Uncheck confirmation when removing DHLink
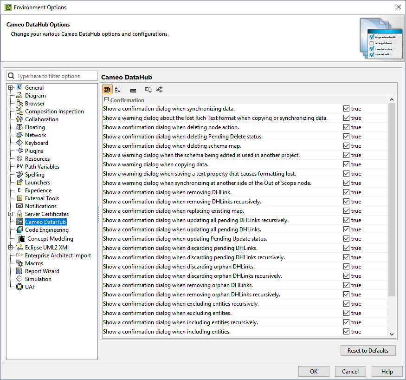 (346, 192)
